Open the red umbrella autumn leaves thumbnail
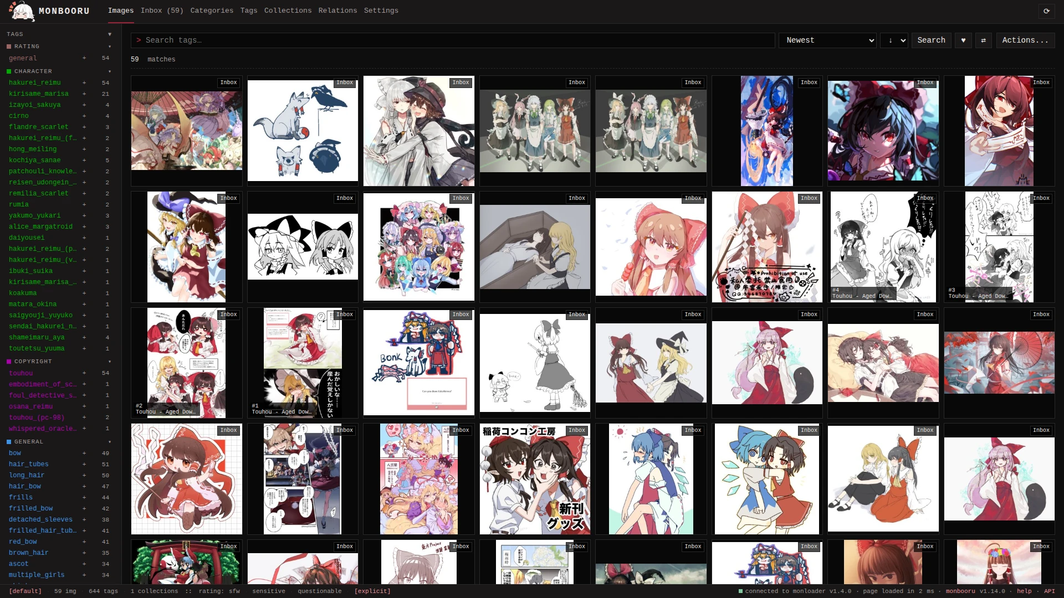 (x=999, y=363)
